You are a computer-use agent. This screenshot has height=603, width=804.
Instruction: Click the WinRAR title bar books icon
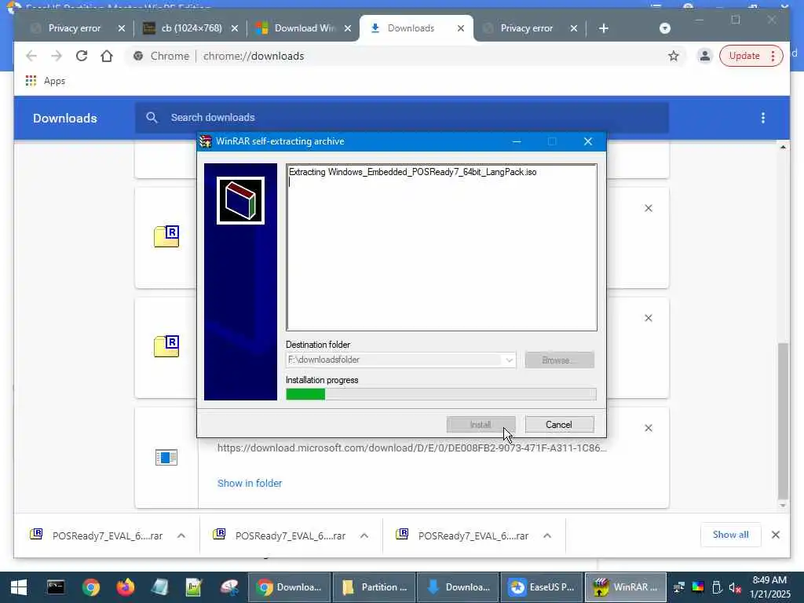coord(206,141)
